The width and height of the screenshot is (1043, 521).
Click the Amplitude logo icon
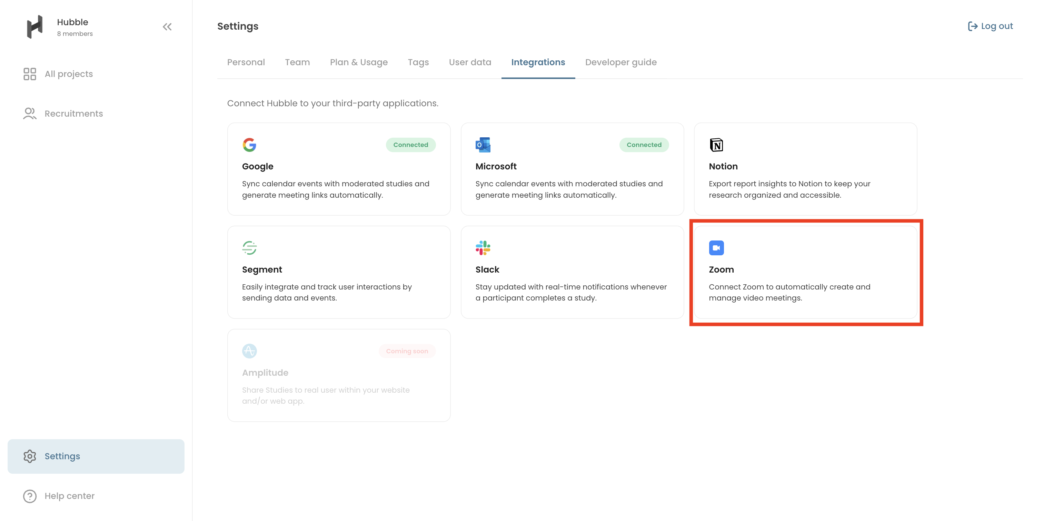[249, 351]
